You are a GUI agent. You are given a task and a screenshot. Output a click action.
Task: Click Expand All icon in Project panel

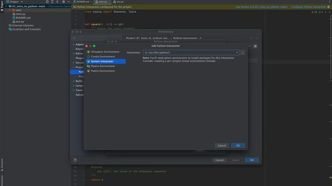tap(52, 2)
